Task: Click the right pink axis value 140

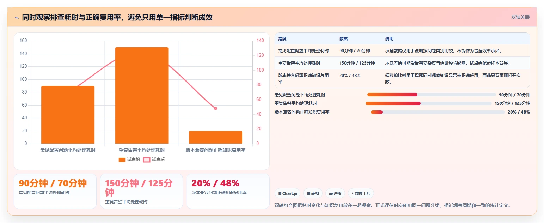Action: click(260, 41)
